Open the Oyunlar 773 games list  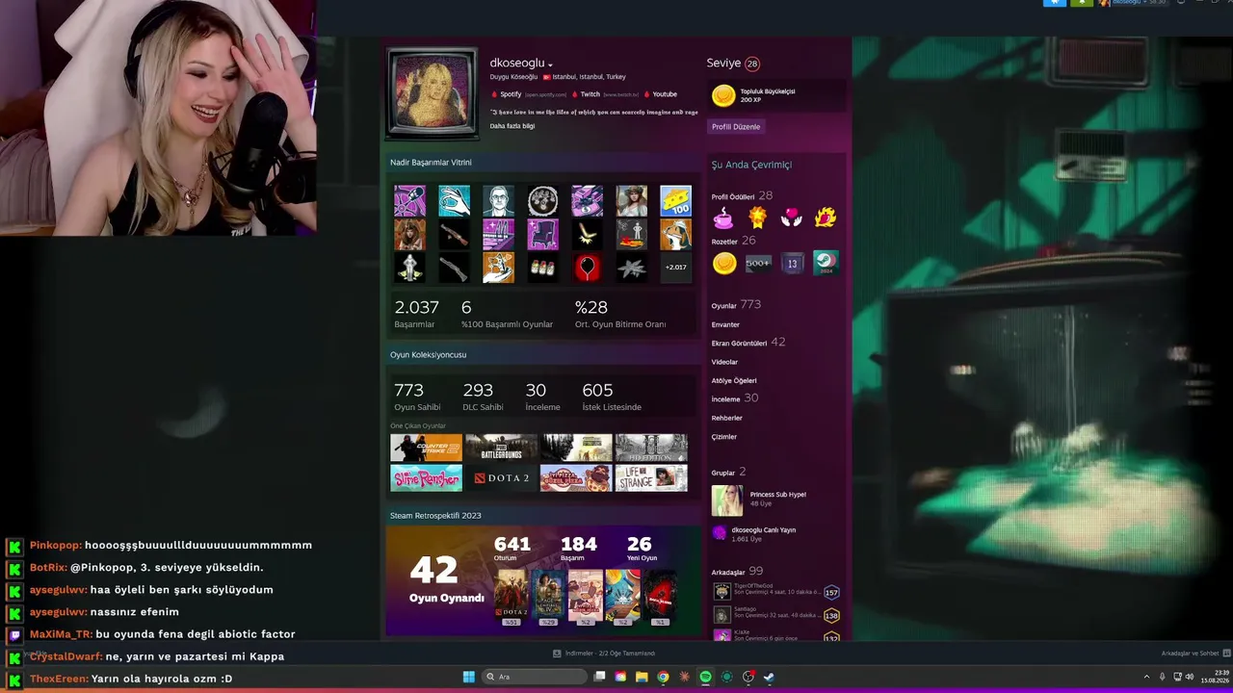(736, 305)
